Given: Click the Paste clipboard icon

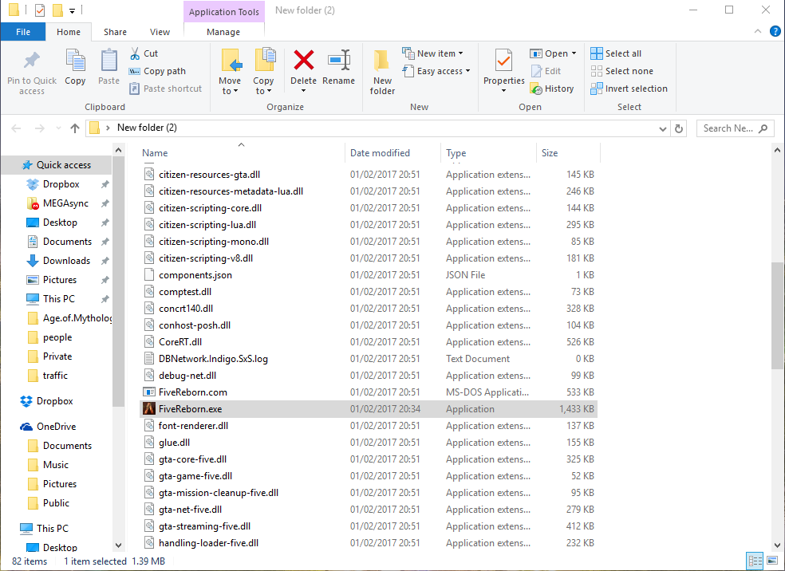Looking at the screenshot, I should 108,61.
